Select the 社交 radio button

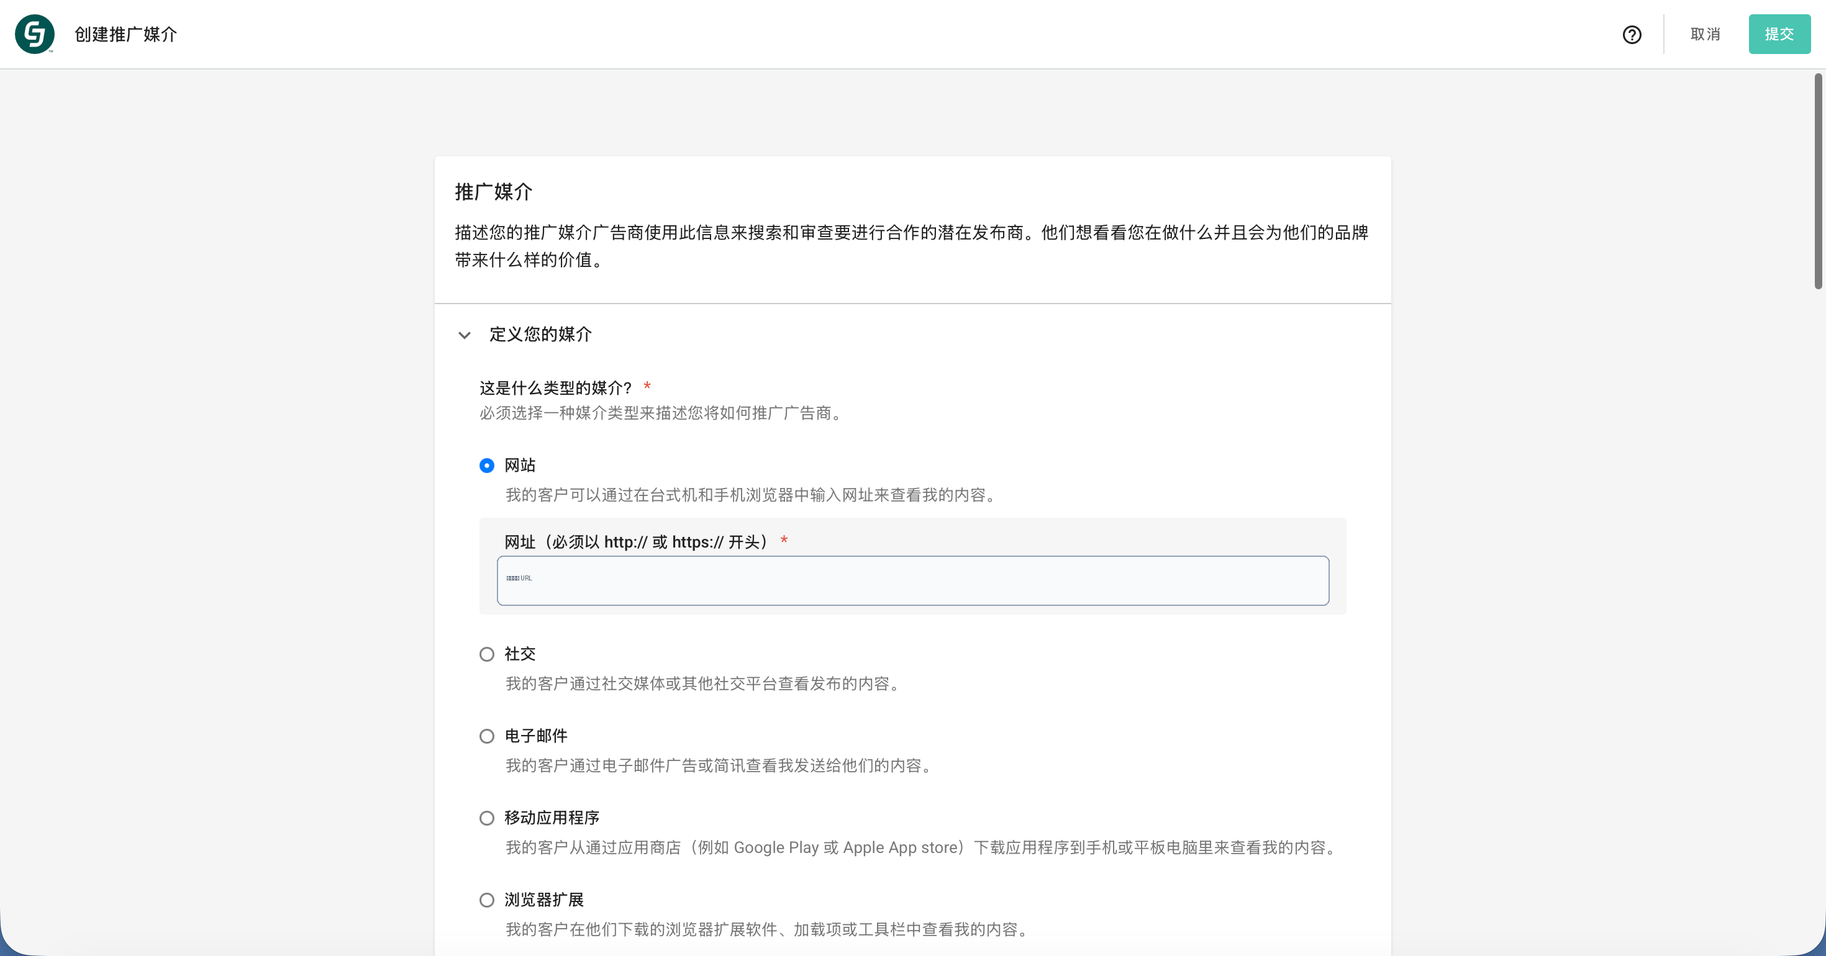(x=487, y=654)
